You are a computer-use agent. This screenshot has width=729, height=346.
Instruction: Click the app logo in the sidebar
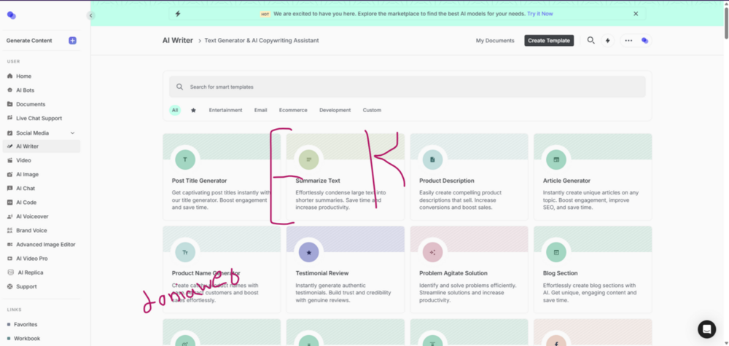pyautogui.click(x=12, y=16)
